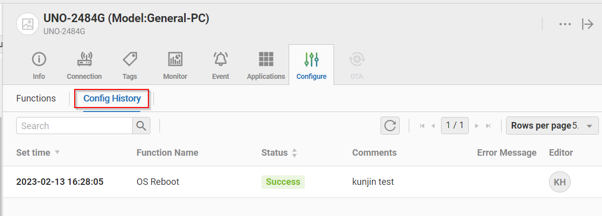Click the 1 / 1 page indicator

click(455, 126)
